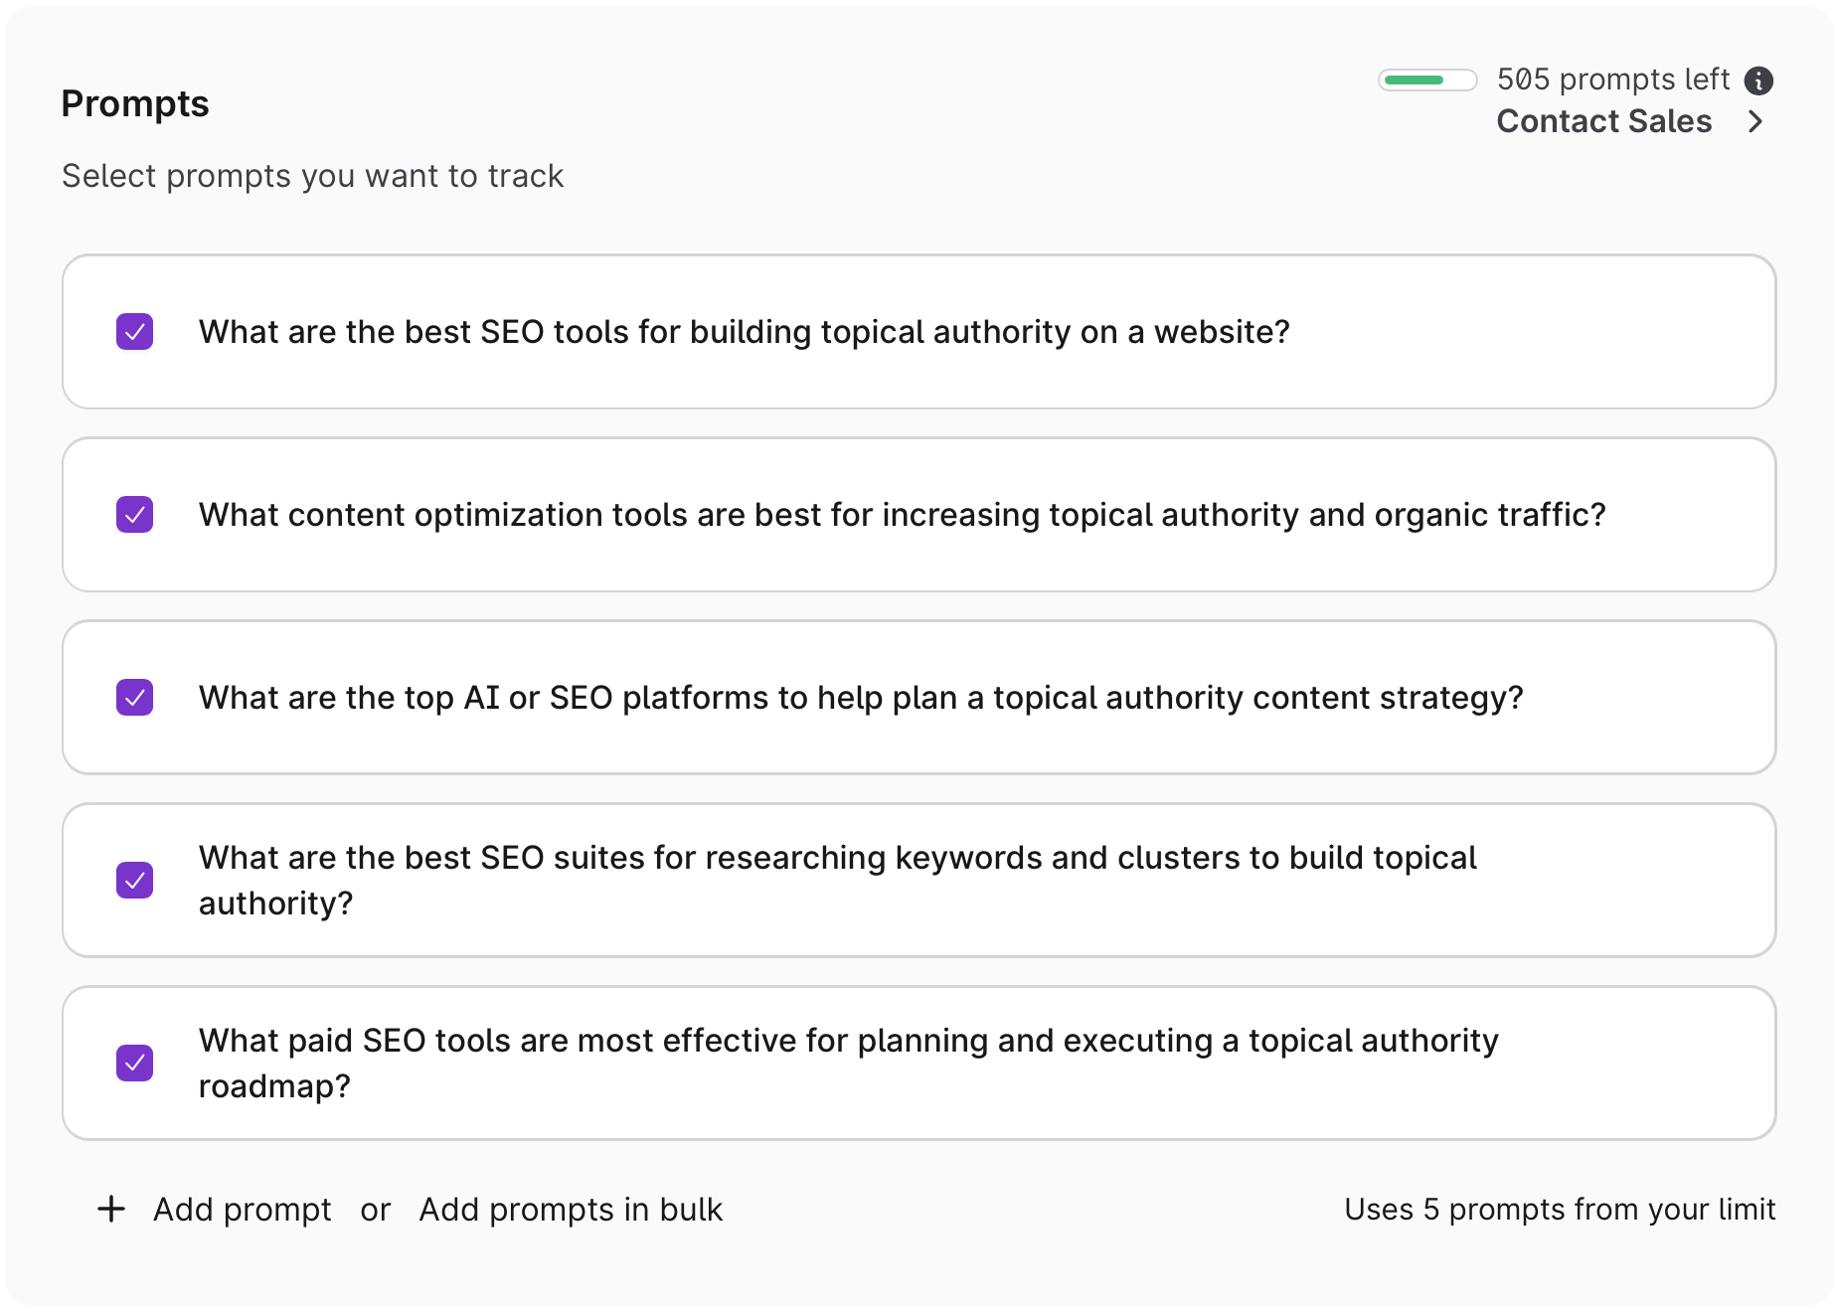Open the Contact Sales link
Viewport: 1835px width, 1312px height.
(1603, 121)
